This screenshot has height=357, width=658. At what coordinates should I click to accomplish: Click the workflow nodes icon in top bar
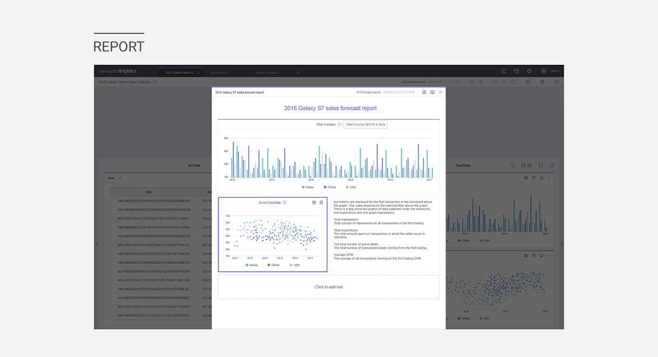click(x=517, y=71)
